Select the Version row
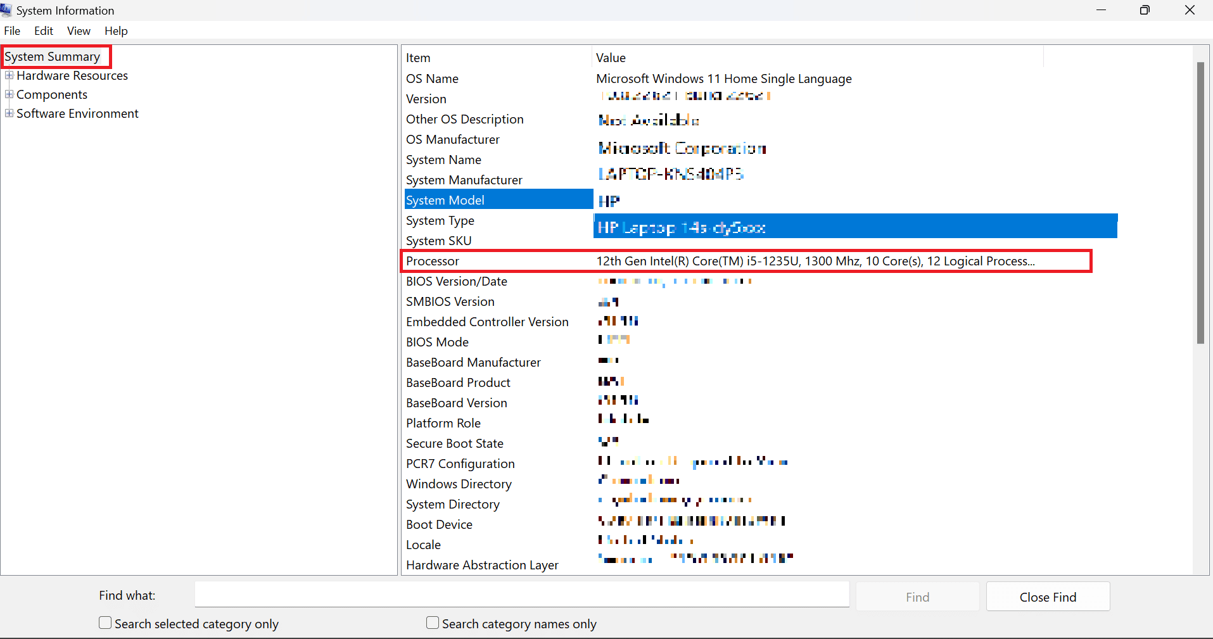Image resolution: width=1213 pixels, height=639 pixels. point(760,99)
